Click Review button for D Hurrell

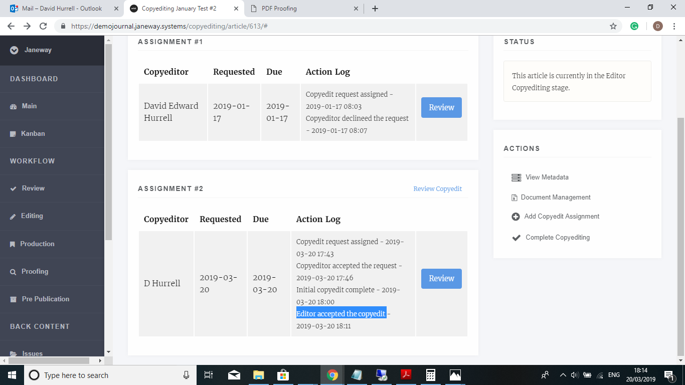pyautogui.click(x=441, y=278)
